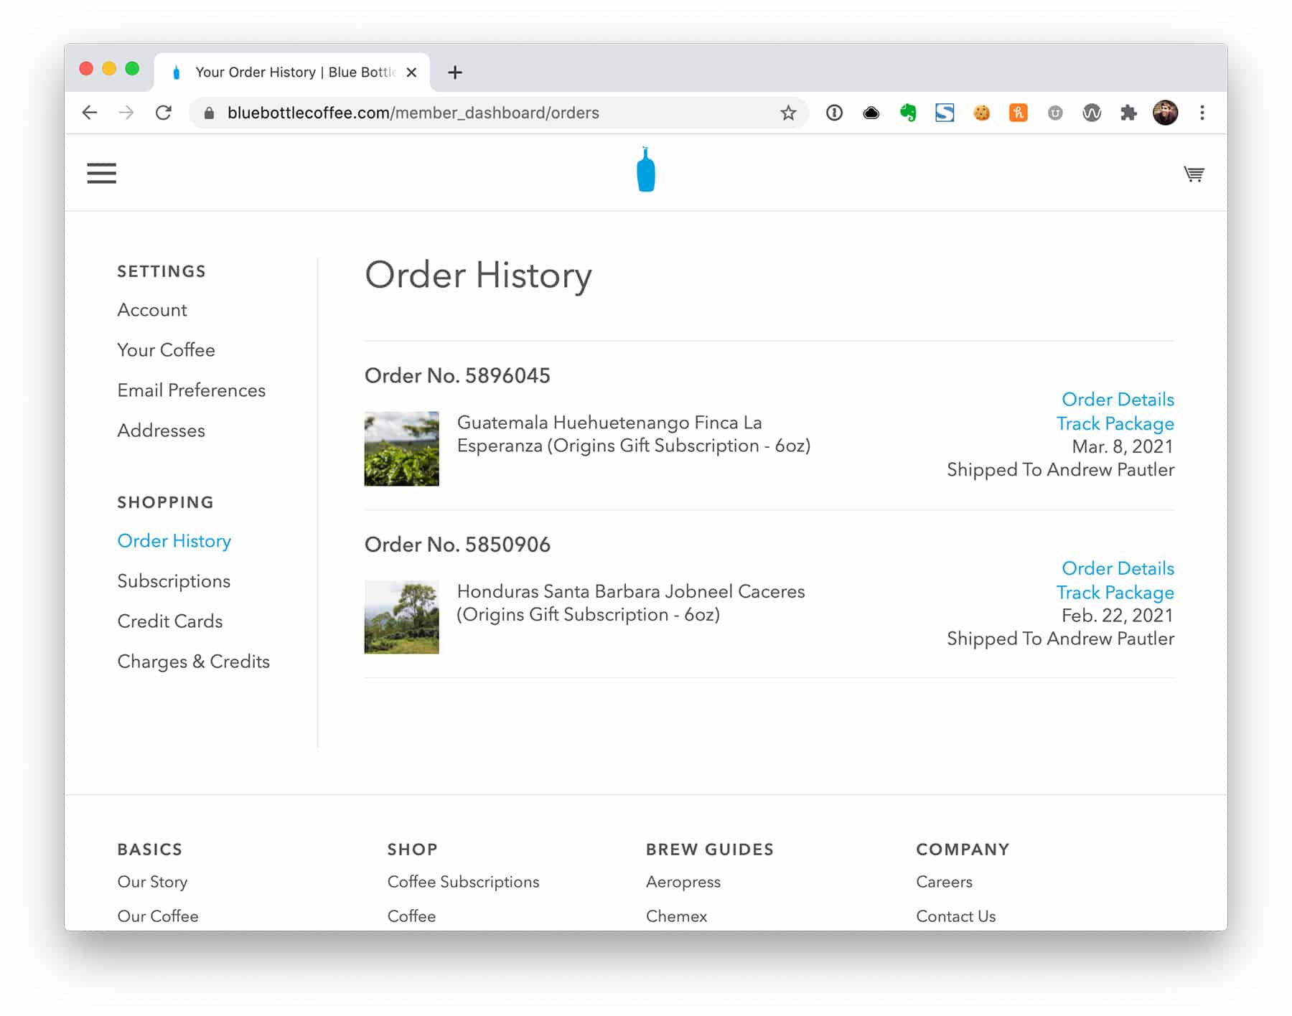
Task: Open the orange Honey extension
Action: click(x=1018, y=113)
